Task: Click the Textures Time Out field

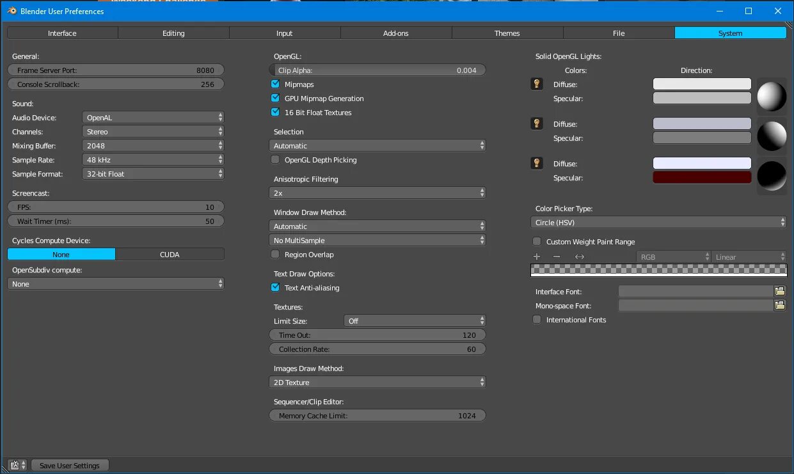Action: [377, 335]
